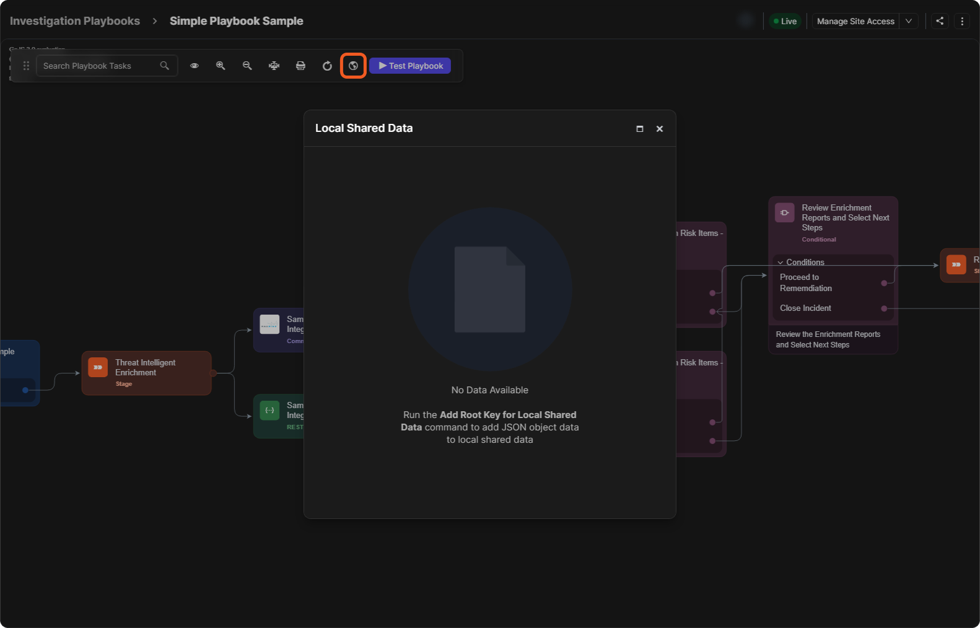Viewport: 980px width, 628px height.
Task: Grab the toolbar drag handle
Action: click(x=26, y=66)
